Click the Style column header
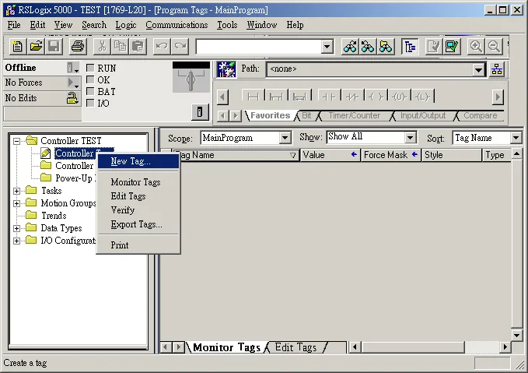The height and width of the screenshot is (373, 528). tap(452, 155)
